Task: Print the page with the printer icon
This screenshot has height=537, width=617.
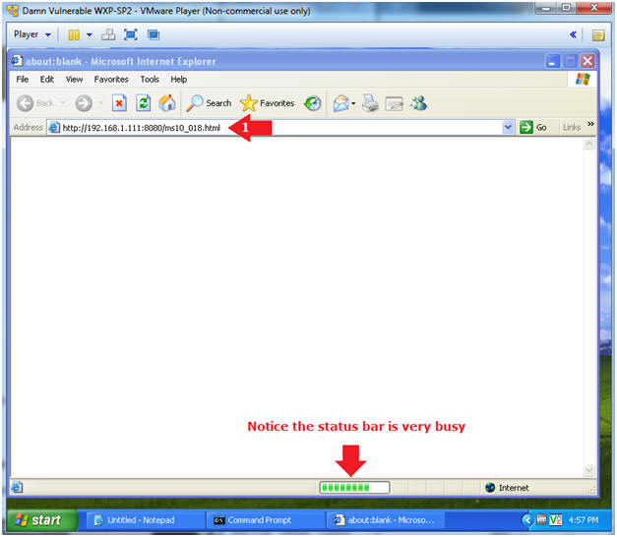Action: 370,103
